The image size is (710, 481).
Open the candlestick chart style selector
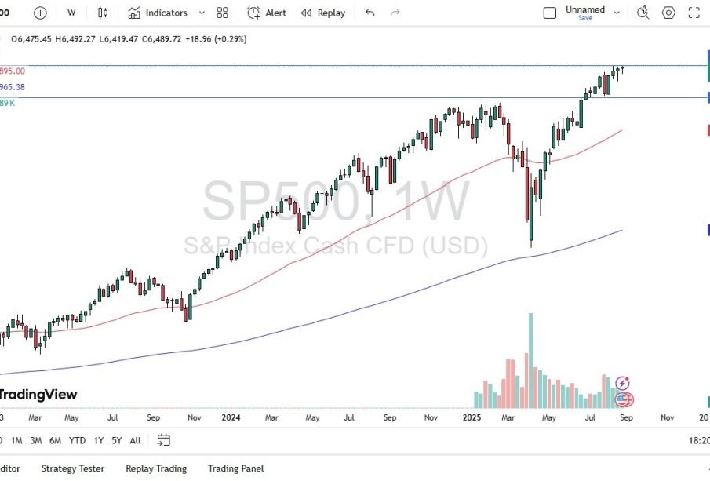[103, 13]
